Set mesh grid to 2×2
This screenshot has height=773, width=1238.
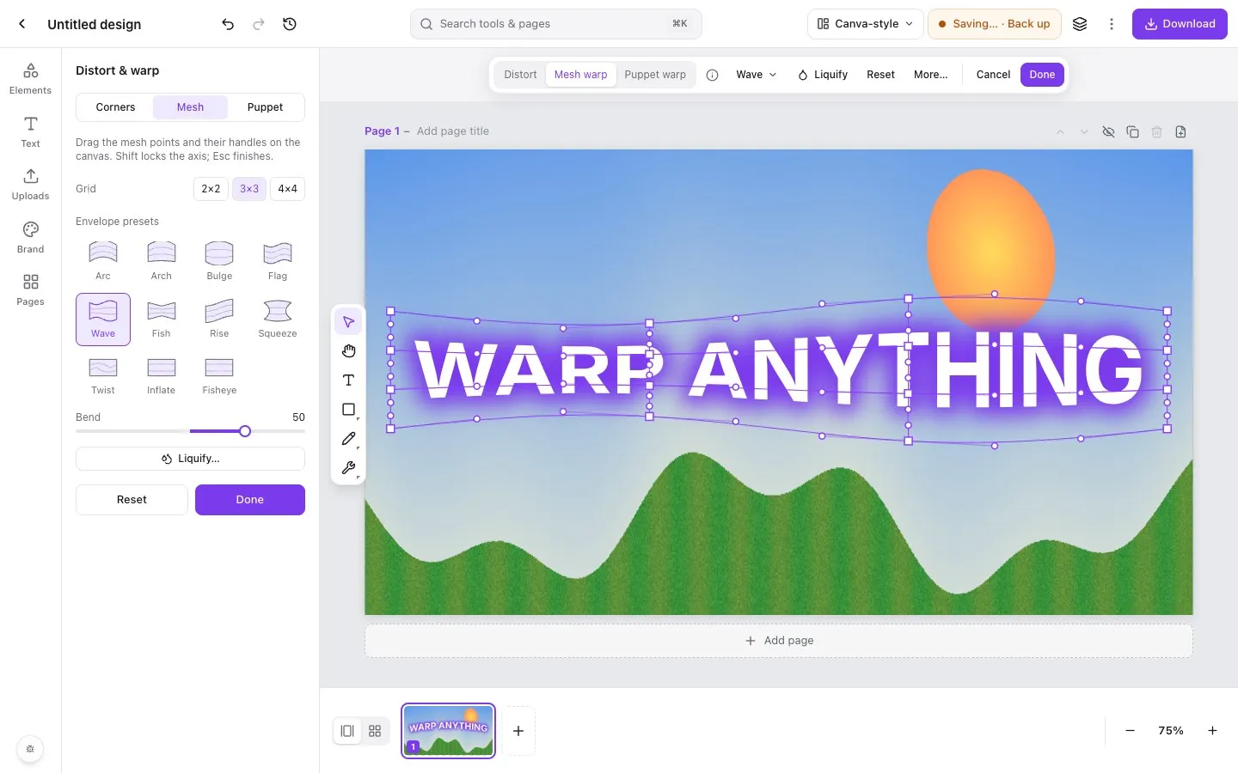(x=211, y=189)
